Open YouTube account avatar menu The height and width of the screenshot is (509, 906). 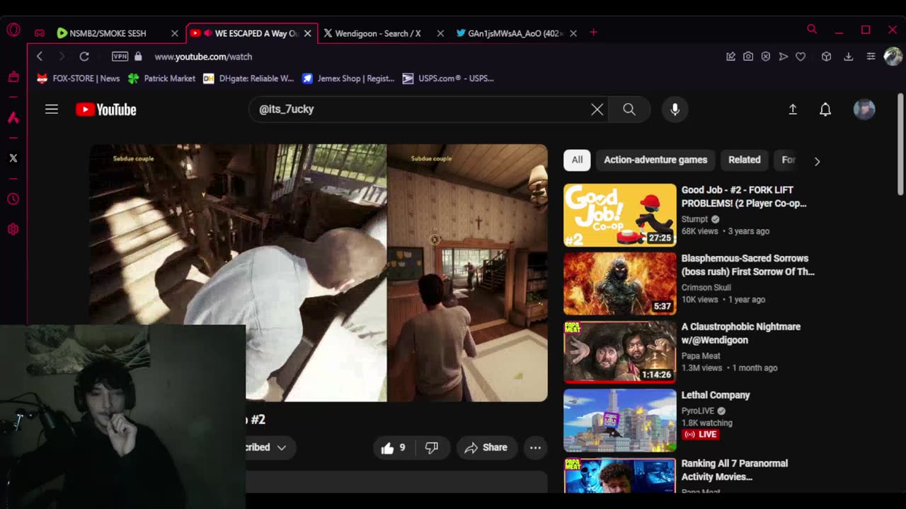[864, 110]
